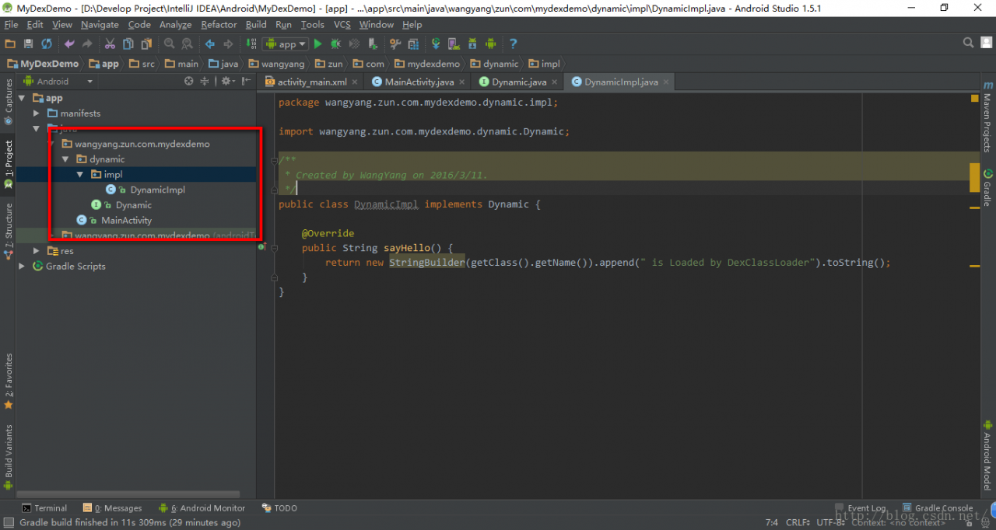996x530 pixels.
Task: Open the Refactor menu
Action: (219, 25)
